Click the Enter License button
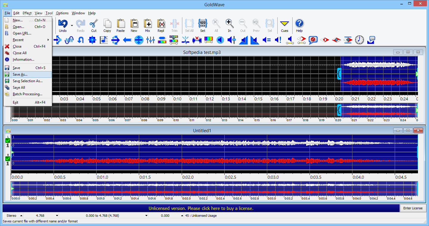This screenshot has width=429, height=226. 413,208
